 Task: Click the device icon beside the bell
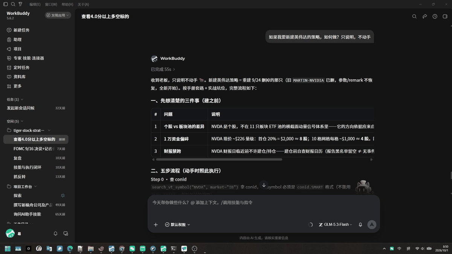[x=66, y=234]
